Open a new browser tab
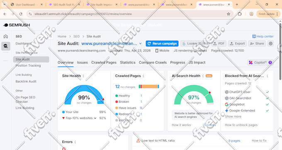282x150 pixels. pyautogui.click(x=237, y=5)
